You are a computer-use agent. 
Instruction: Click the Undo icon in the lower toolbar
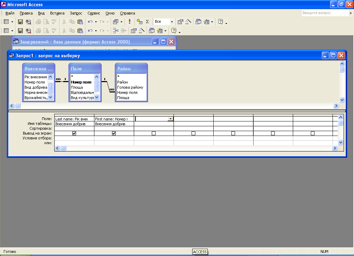[x=90, y=31]
